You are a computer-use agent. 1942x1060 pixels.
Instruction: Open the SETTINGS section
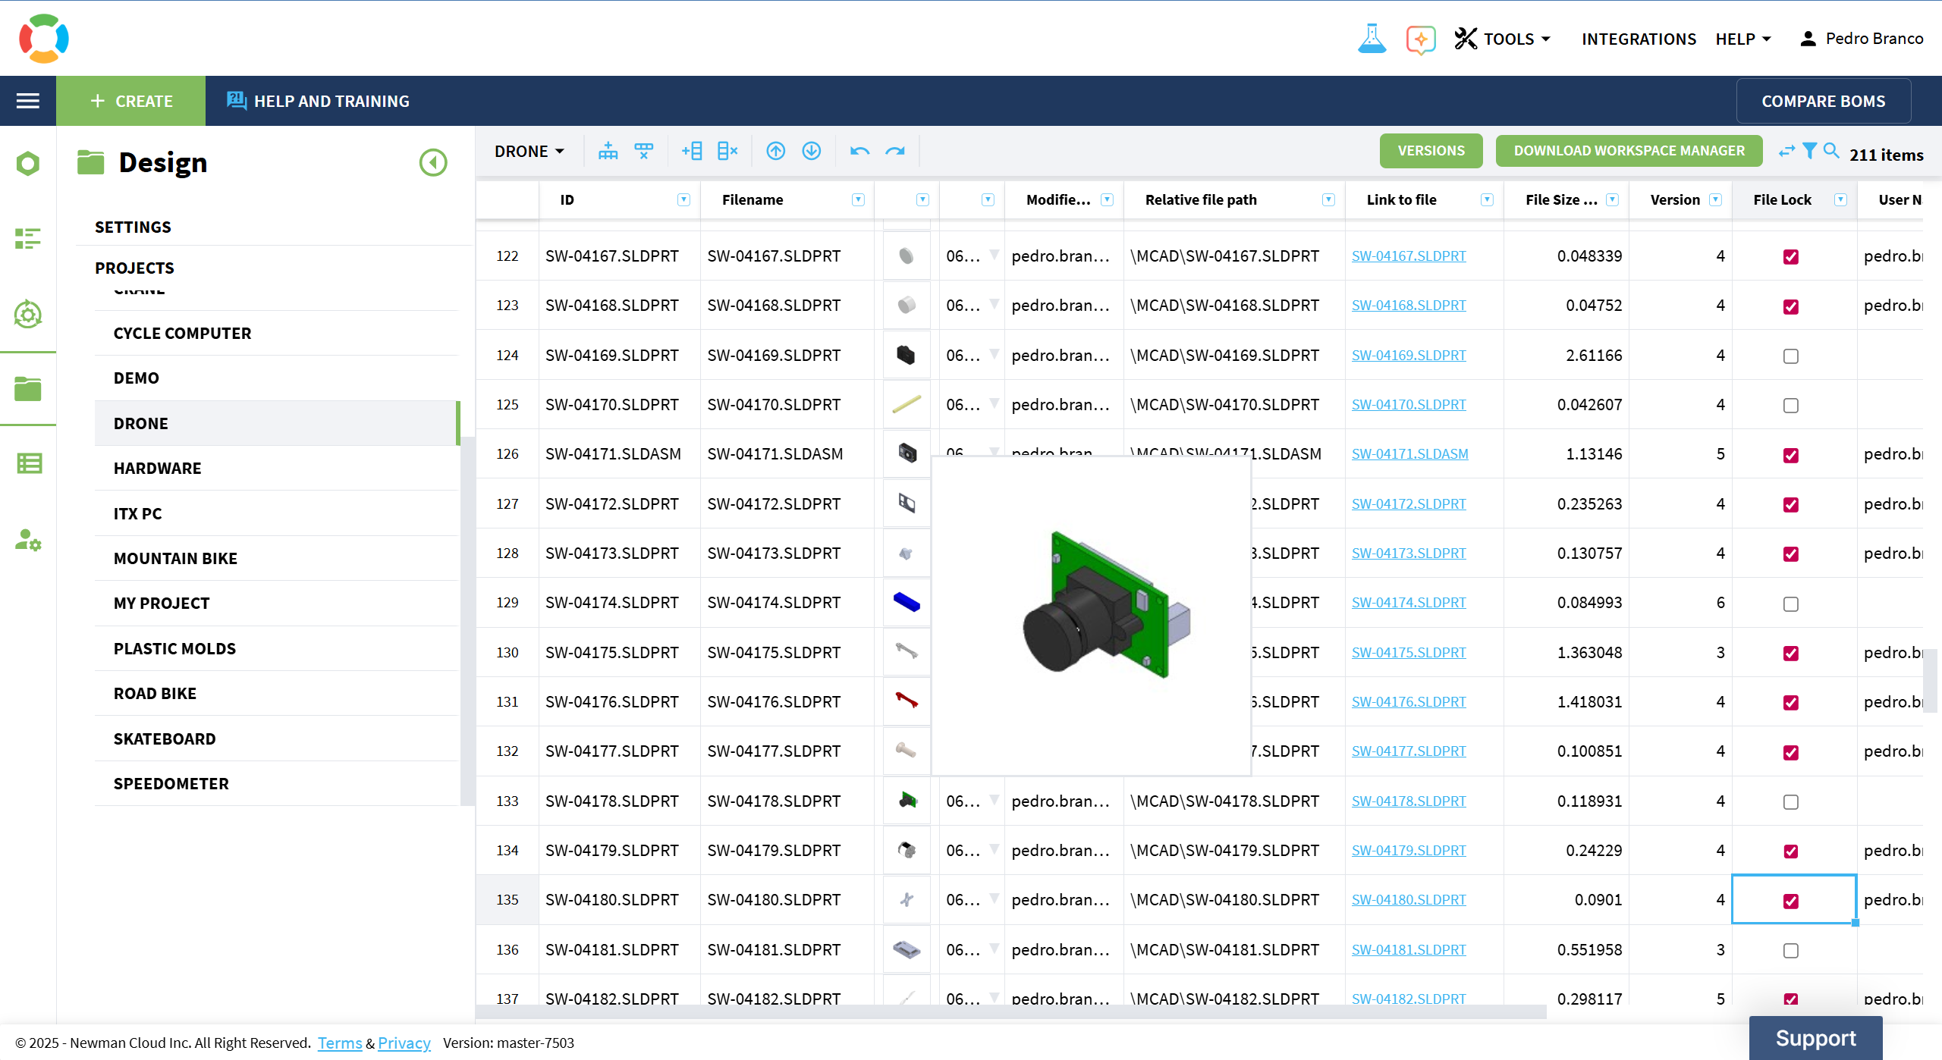[x=133, y=227]
